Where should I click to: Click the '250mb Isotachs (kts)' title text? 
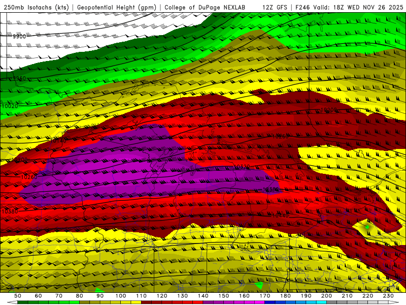coord(36,8)
